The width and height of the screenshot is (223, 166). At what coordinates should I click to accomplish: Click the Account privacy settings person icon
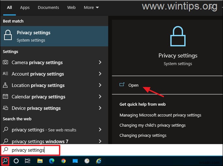coord(6,74)
